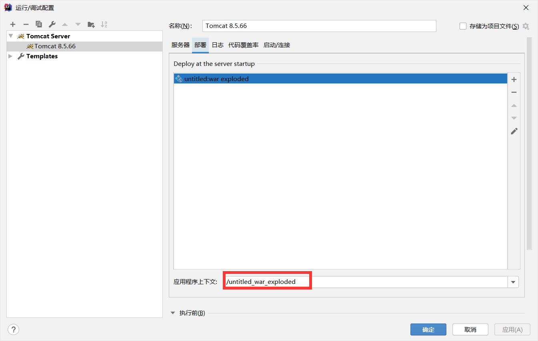The width and height of the screenshot is (538, 341).
Task: Open help via the question mark button
Action: (14, 329)
